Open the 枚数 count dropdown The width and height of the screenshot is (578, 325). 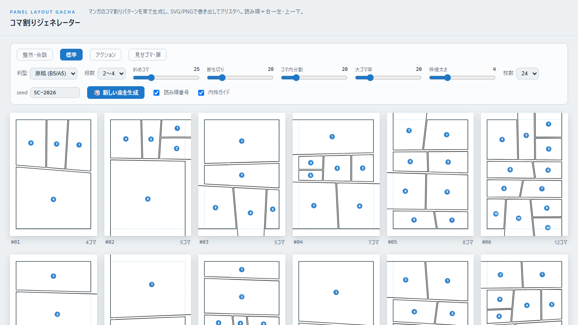pyautogui.click(x=527, y=73)
